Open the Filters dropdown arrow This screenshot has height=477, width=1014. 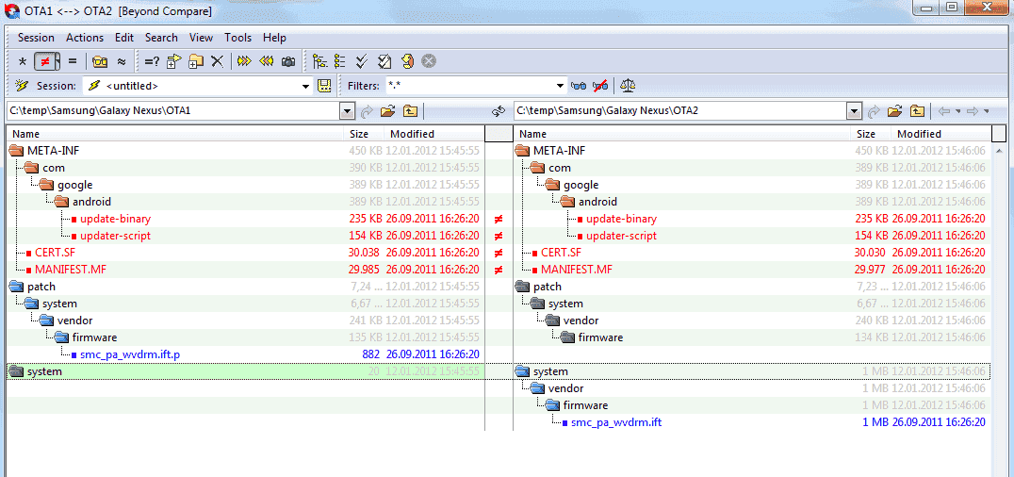pyautogui.click(x=562, y=86)
